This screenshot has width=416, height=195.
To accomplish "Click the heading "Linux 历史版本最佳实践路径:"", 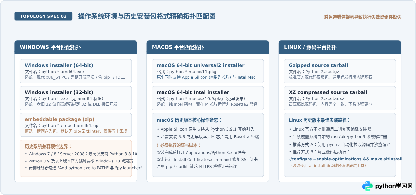I will [x=320, y=120].
